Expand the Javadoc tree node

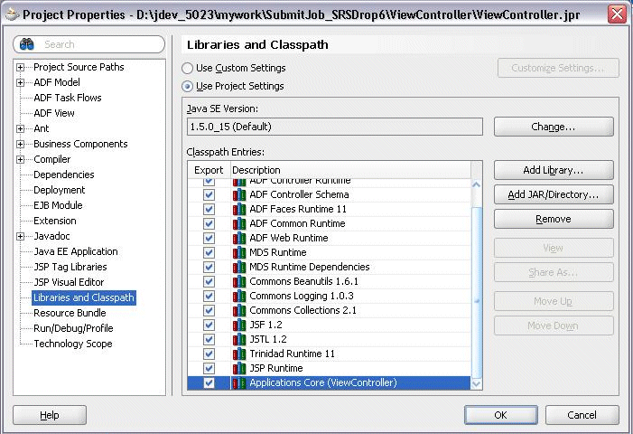[20, 236]
